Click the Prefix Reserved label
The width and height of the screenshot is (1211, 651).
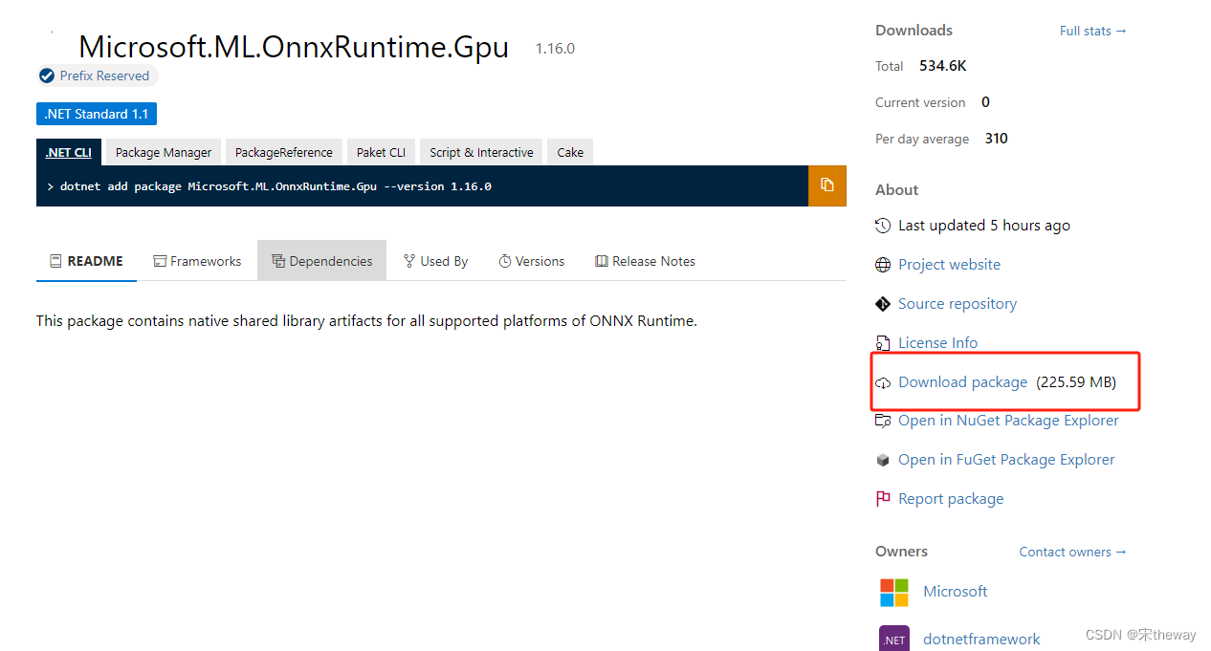pyautogui.click(x=104, y=76)
